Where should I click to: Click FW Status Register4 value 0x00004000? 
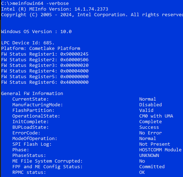tap(74, 71)
